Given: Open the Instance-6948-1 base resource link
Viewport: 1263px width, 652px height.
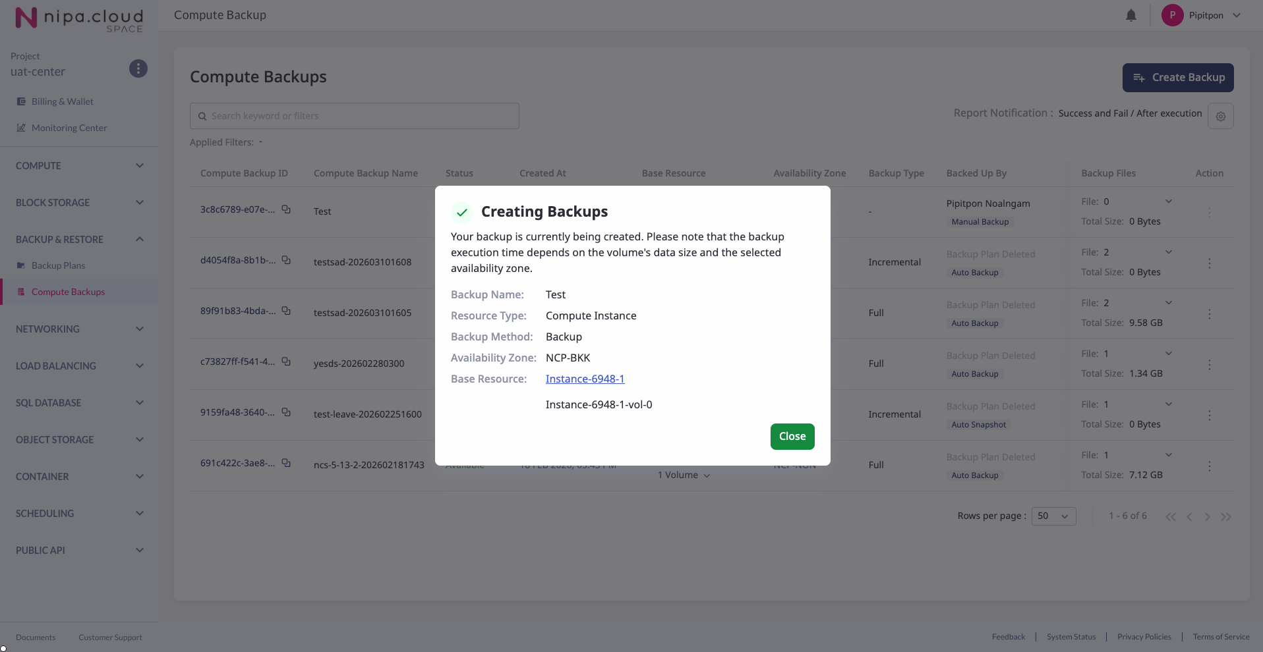Looking at the screenshot, I should [x=585, y=379].
